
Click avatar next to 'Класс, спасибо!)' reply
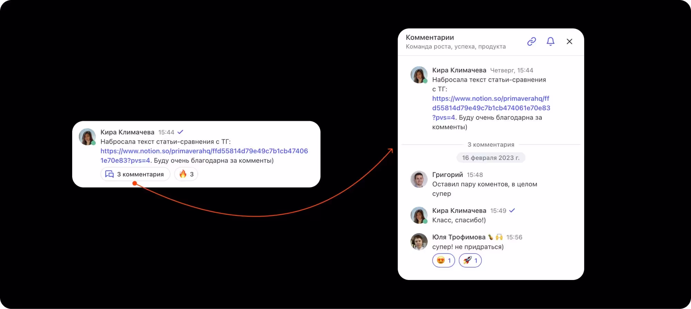coord(419,215)
